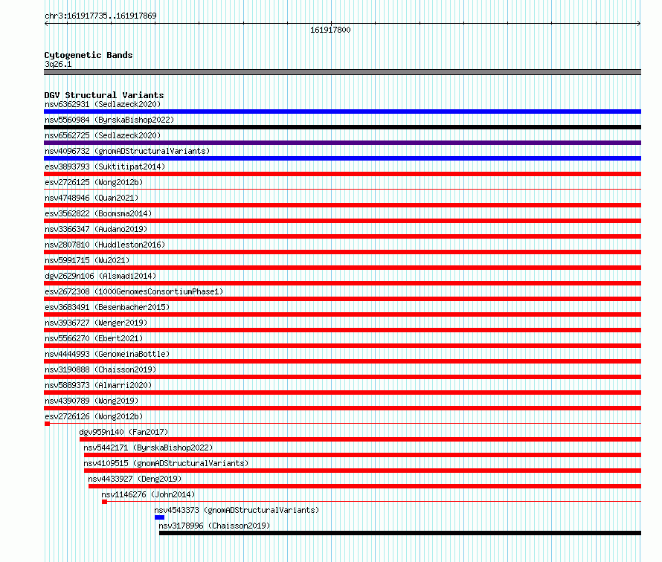Select nsv4444993 (GenomeinaBottle) label
The height and width of the screenshot is (562, 662).
[x=107, y=354]
